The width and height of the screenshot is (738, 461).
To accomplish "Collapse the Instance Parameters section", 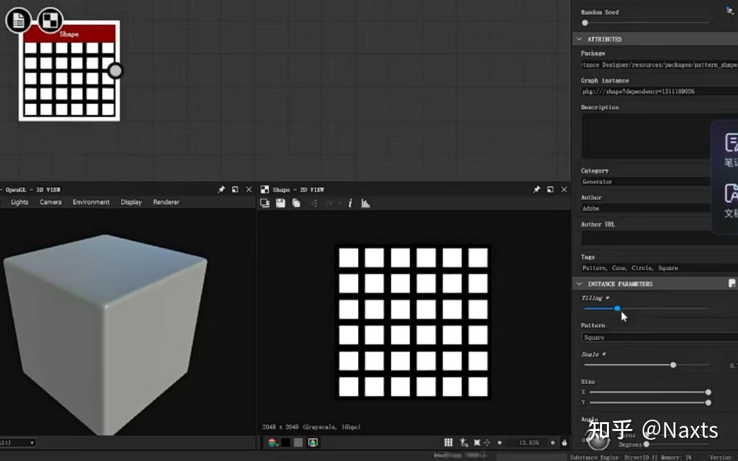I will coord(579,284).
